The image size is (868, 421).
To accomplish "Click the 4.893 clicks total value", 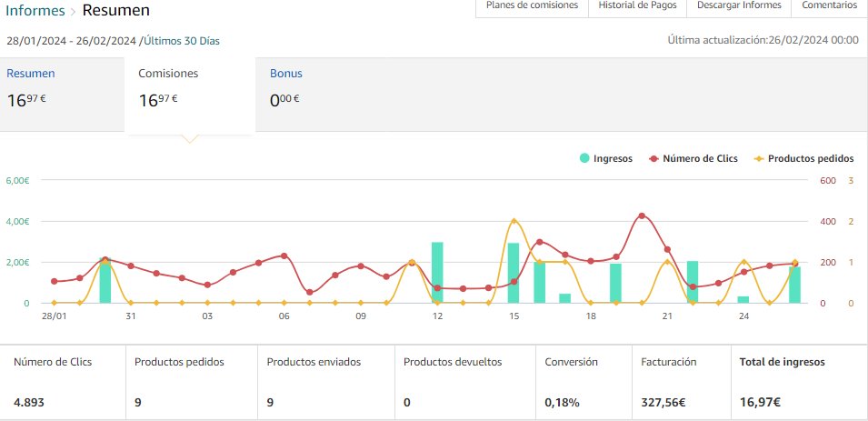I will click(x=29, y=402).
